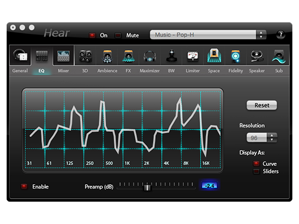Select the BW head silhouette icon

click(172, 56)
